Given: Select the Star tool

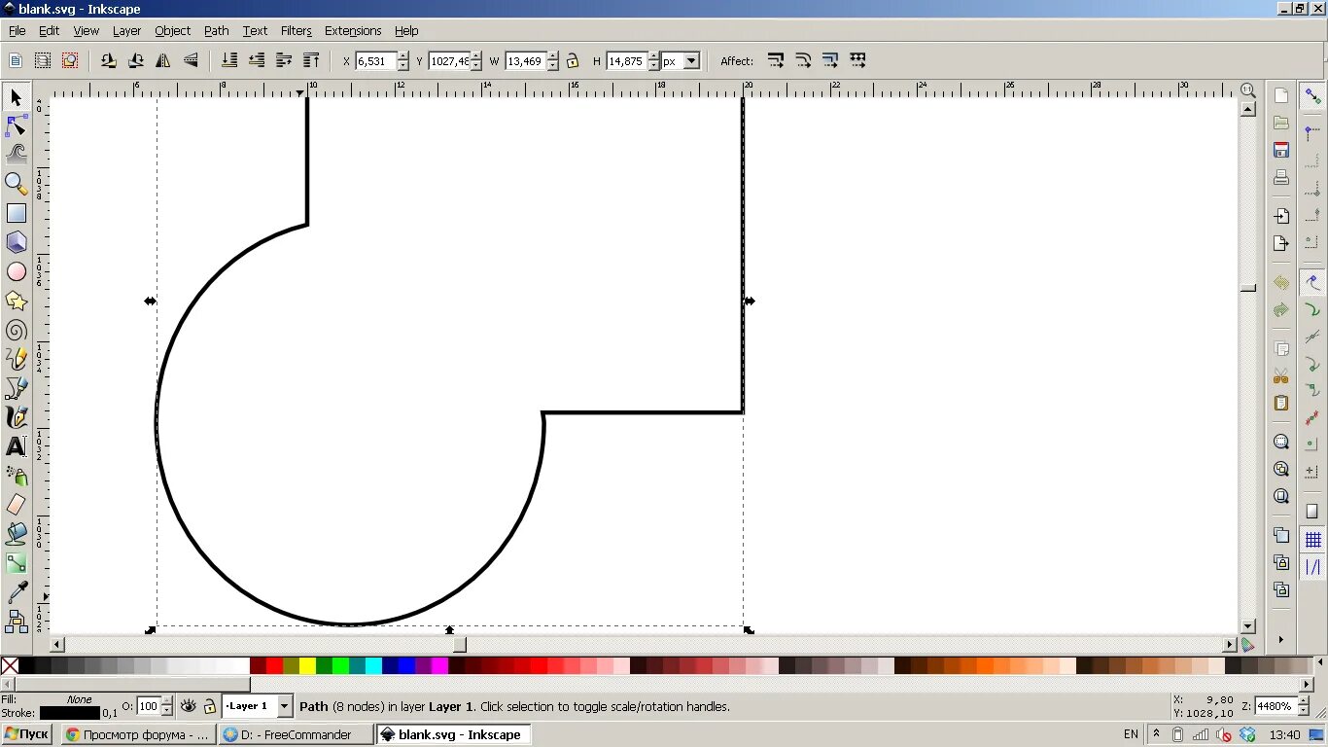Looking at the screenshot, I should [17, 301].
